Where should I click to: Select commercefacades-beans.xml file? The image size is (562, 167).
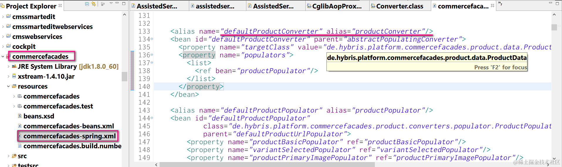pos(69,126)
